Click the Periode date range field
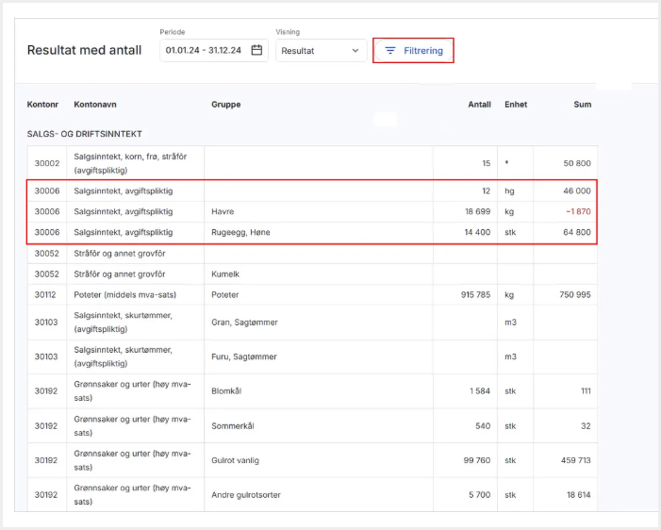Viewport: 661px width, 530px height. [204, 51]
